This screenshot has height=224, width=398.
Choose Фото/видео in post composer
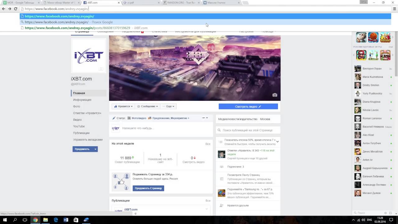coord(137,118)
